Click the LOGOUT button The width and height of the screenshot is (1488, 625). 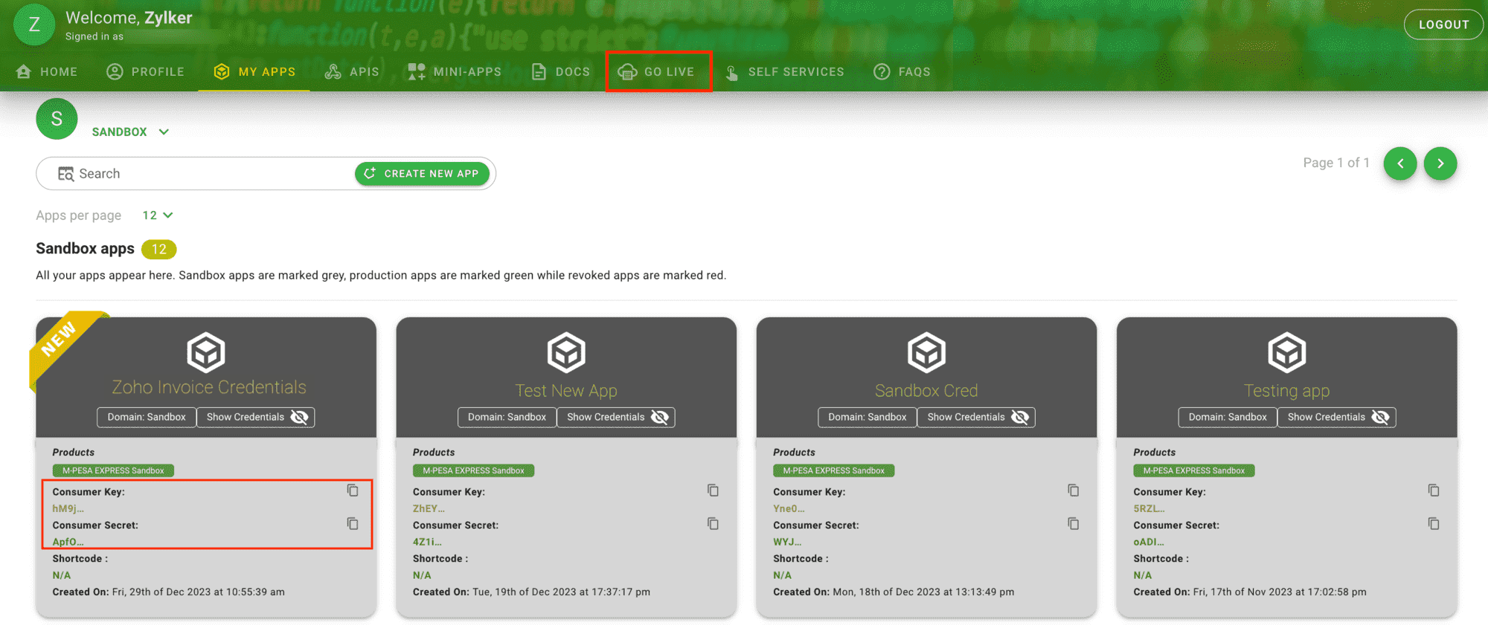pos(1443,25)
